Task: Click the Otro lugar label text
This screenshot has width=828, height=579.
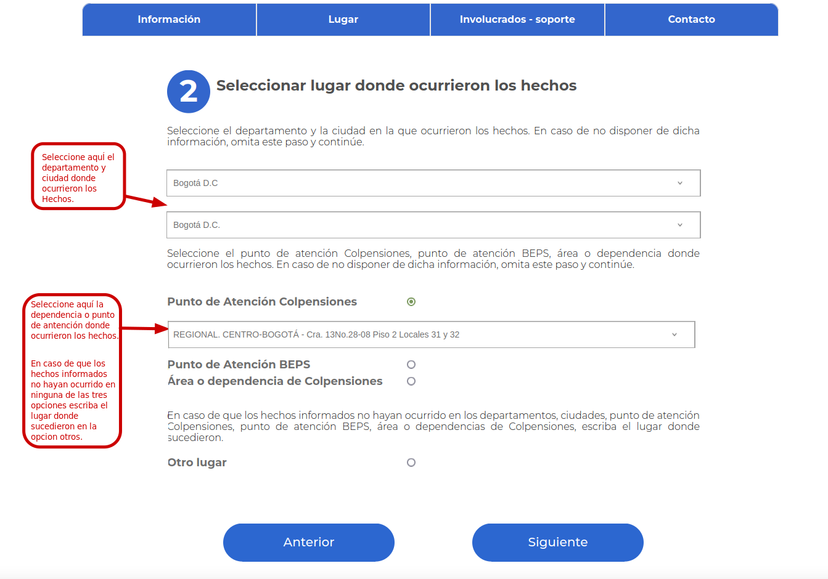Action: 197,463
